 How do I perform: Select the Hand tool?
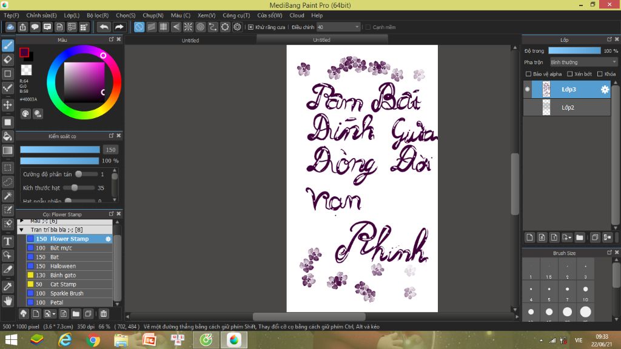coord(7,301)
